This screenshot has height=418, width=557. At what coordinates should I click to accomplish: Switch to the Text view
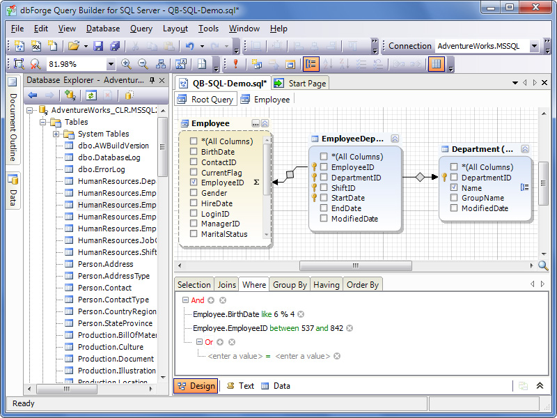[x=240, y=386]
